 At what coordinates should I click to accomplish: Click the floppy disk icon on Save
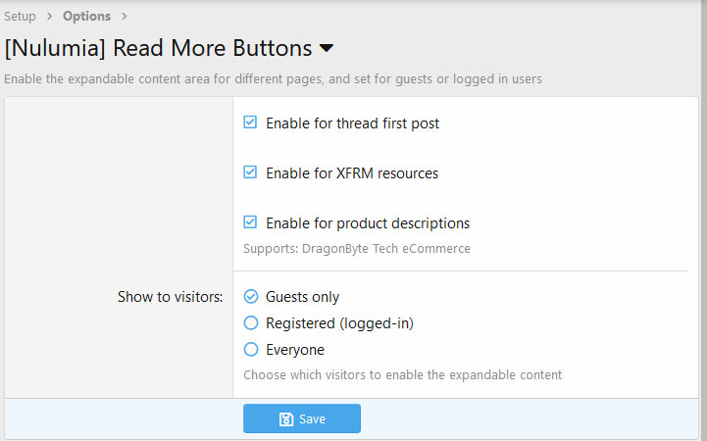tap(286, 418)
